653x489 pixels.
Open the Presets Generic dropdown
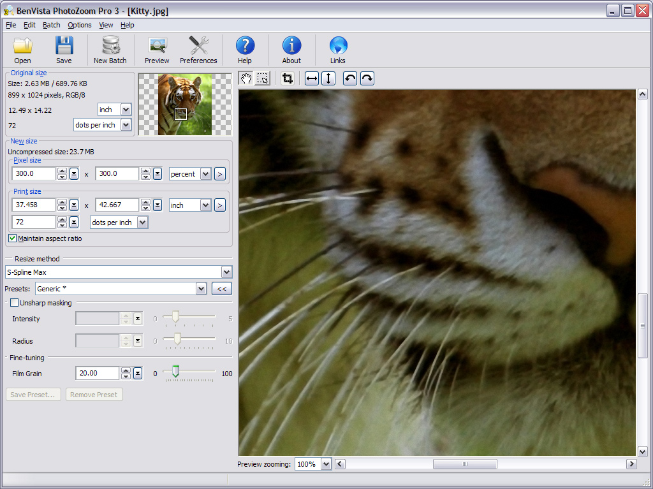click(x=201, y=289)
